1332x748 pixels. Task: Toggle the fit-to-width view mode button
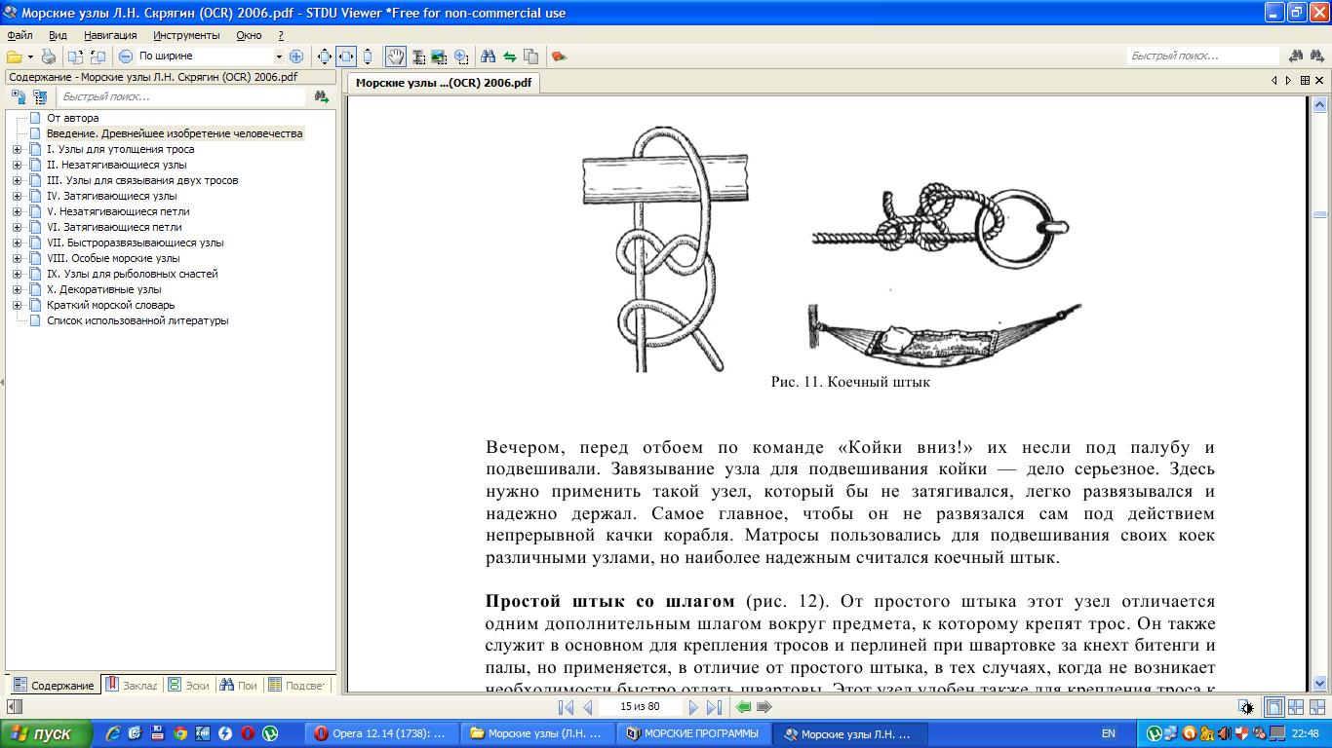pyautogui.click(x=346, y=56)
